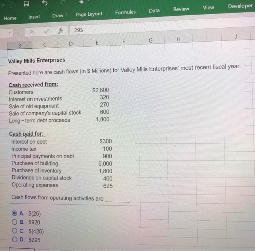Click the Interest on debt value $300
Image resolution: width=255 pixels, height=251 pixels.
[x=106, y=141]
